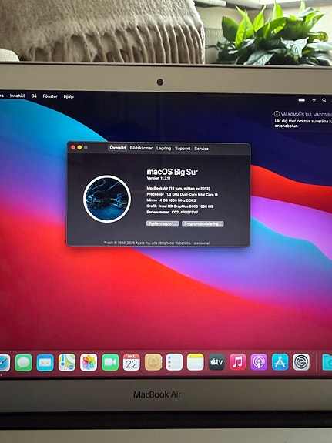Launch Music from the Dock
Screen dimensions: 332x443
click(x=238, y=362)
